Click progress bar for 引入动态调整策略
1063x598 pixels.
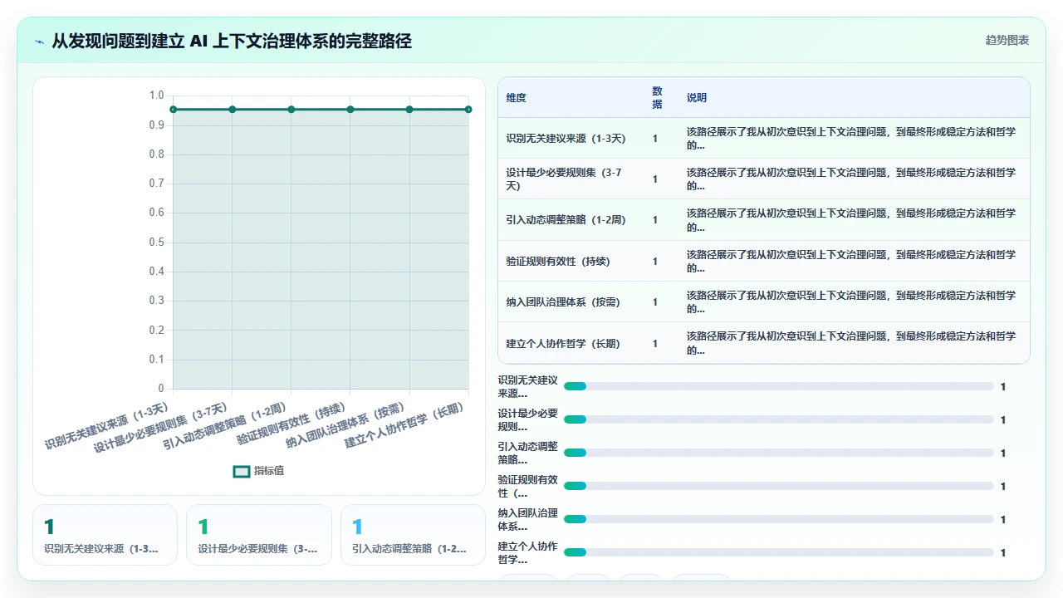779,453
